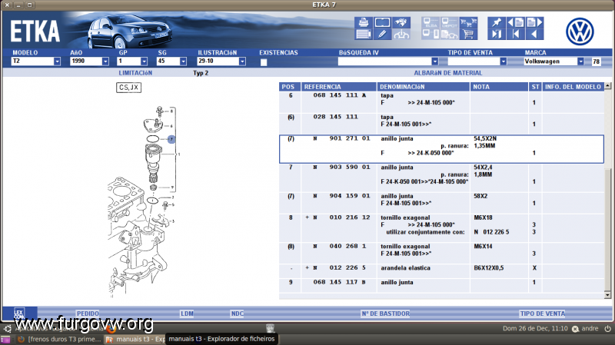The width and height of the screenshot is (615, 345).
Task: Click the Volkswagen logo
Action: tap(580, 32)
